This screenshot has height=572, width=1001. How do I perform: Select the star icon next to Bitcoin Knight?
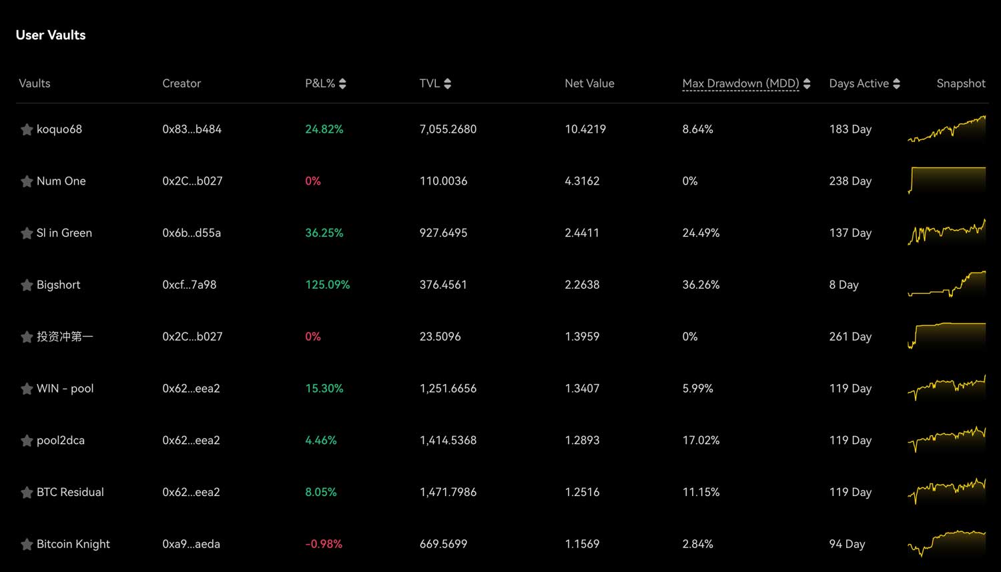pyautogui.click(x=27, y=544)
